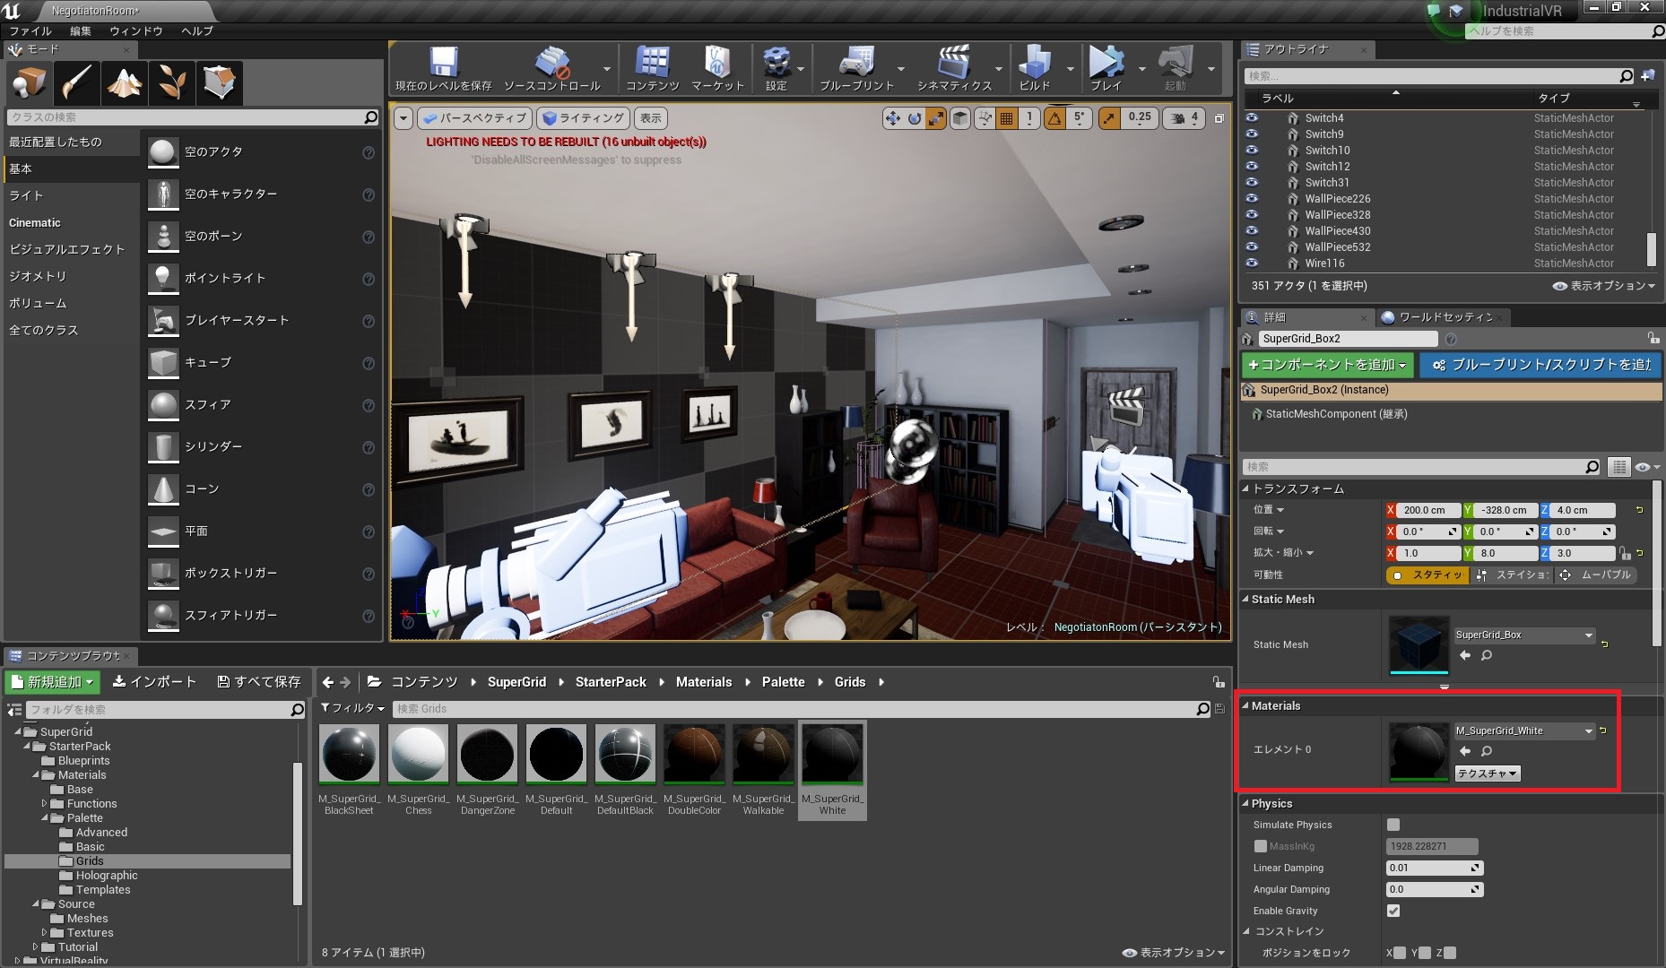This screenshot has width=1666, height=968.
Task: Select the Lights category in Modes
Action: [72, 195]
